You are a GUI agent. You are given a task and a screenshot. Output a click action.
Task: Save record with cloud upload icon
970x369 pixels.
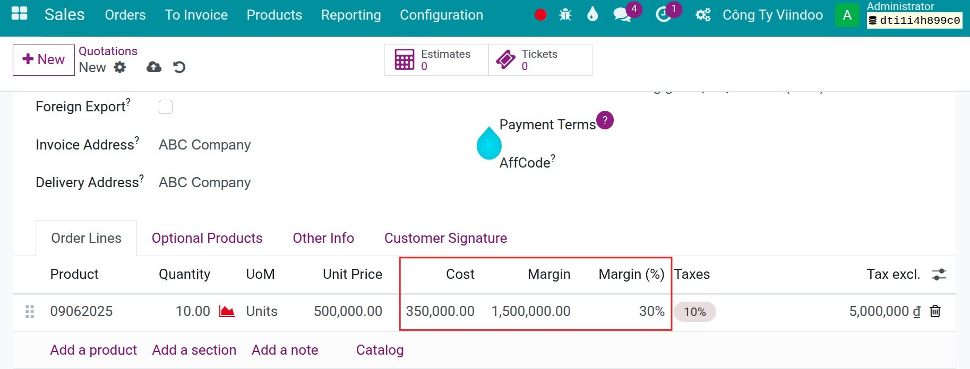154,67
